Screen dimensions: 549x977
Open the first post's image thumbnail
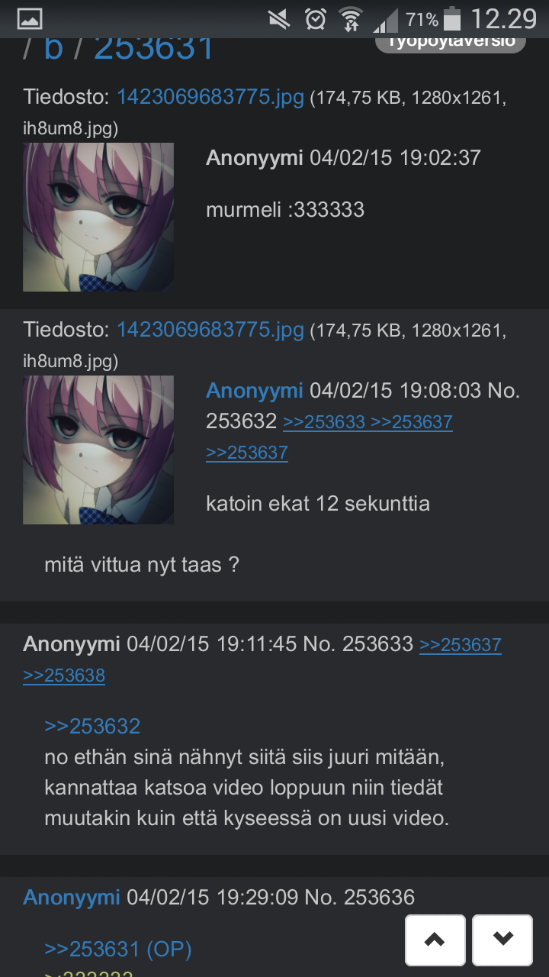[98, 217]
